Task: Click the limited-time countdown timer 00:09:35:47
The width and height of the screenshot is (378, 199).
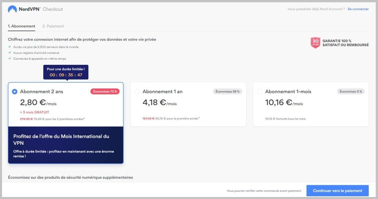Action: pyautogui.click(x=66, y=75)
